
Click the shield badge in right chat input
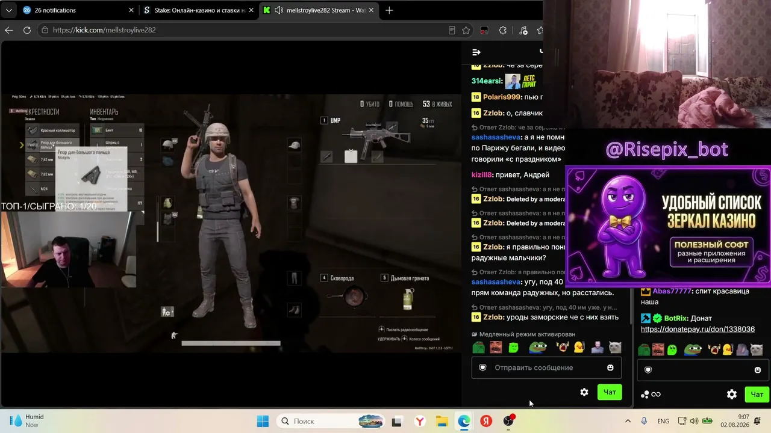pyautogui.click(x=648, y=370)
